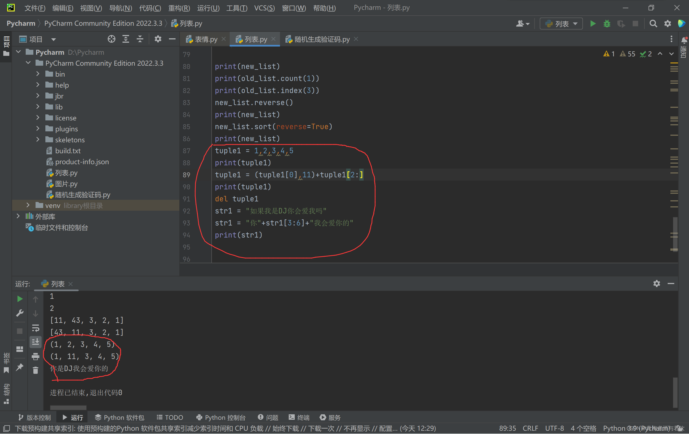Viewport: 689px width, 434px height.
Task: Open Search Everywhere magnifier icon
Action: (653, 24)
